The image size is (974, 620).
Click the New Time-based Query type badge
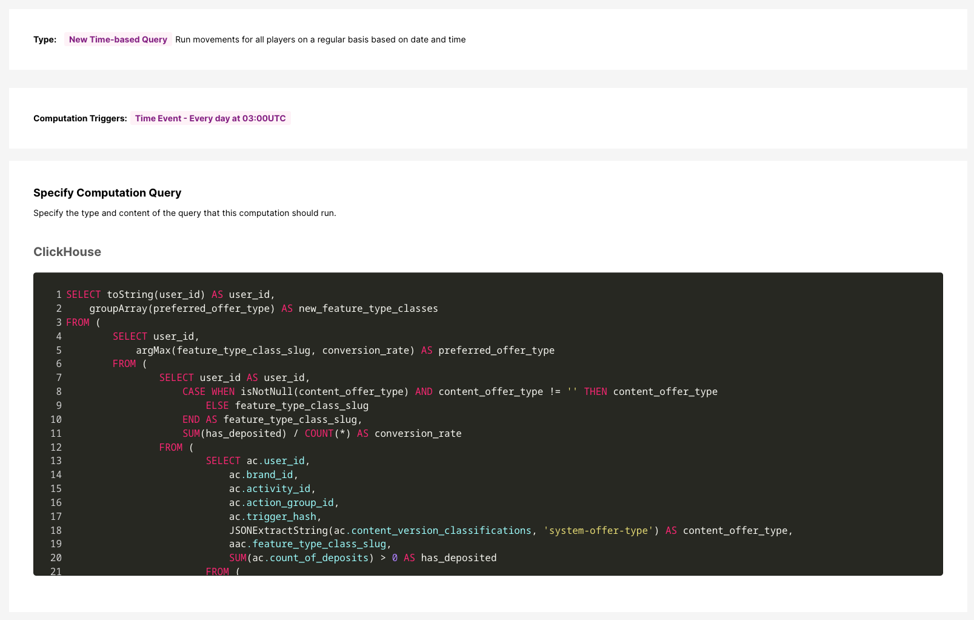point(118,39)
